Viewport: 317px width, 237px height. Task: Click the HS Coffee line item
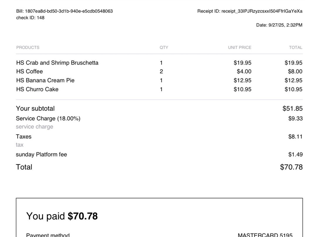pyautogui.click(x=29, y=72)
